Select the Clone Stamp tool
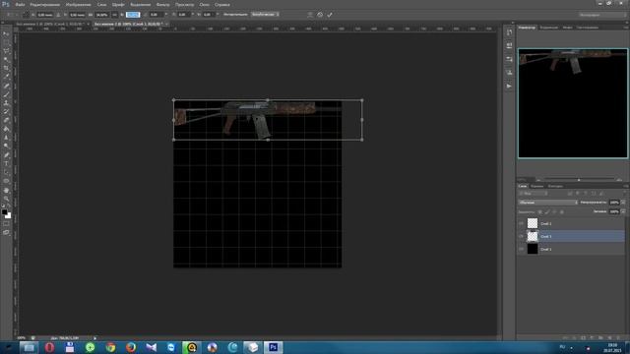 point(6,103)
